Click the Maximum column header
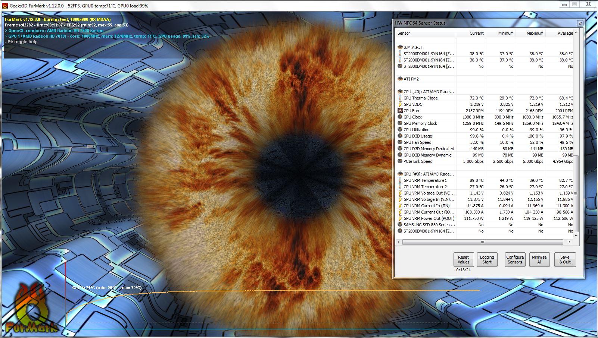Viewport: 598px width, 338px height. coord(531,33)
